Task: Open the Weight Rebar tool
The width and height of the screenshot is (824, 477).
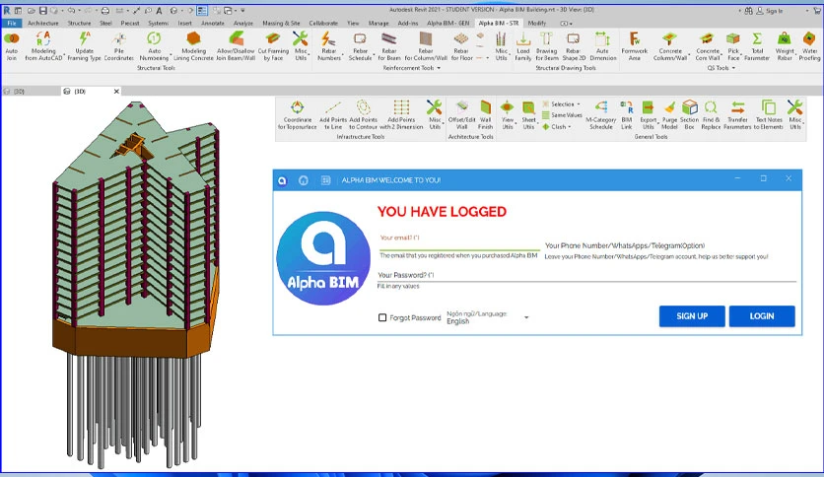Action: (784, 45)
